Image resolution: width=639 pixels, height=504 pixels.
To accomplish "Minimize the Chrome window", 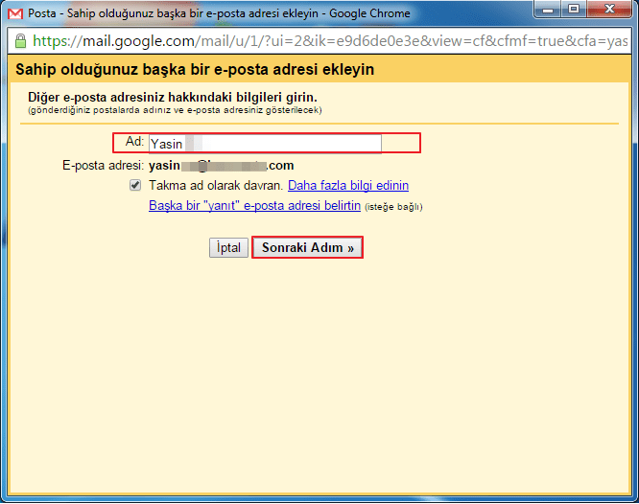I will click(x=548, y=10).
